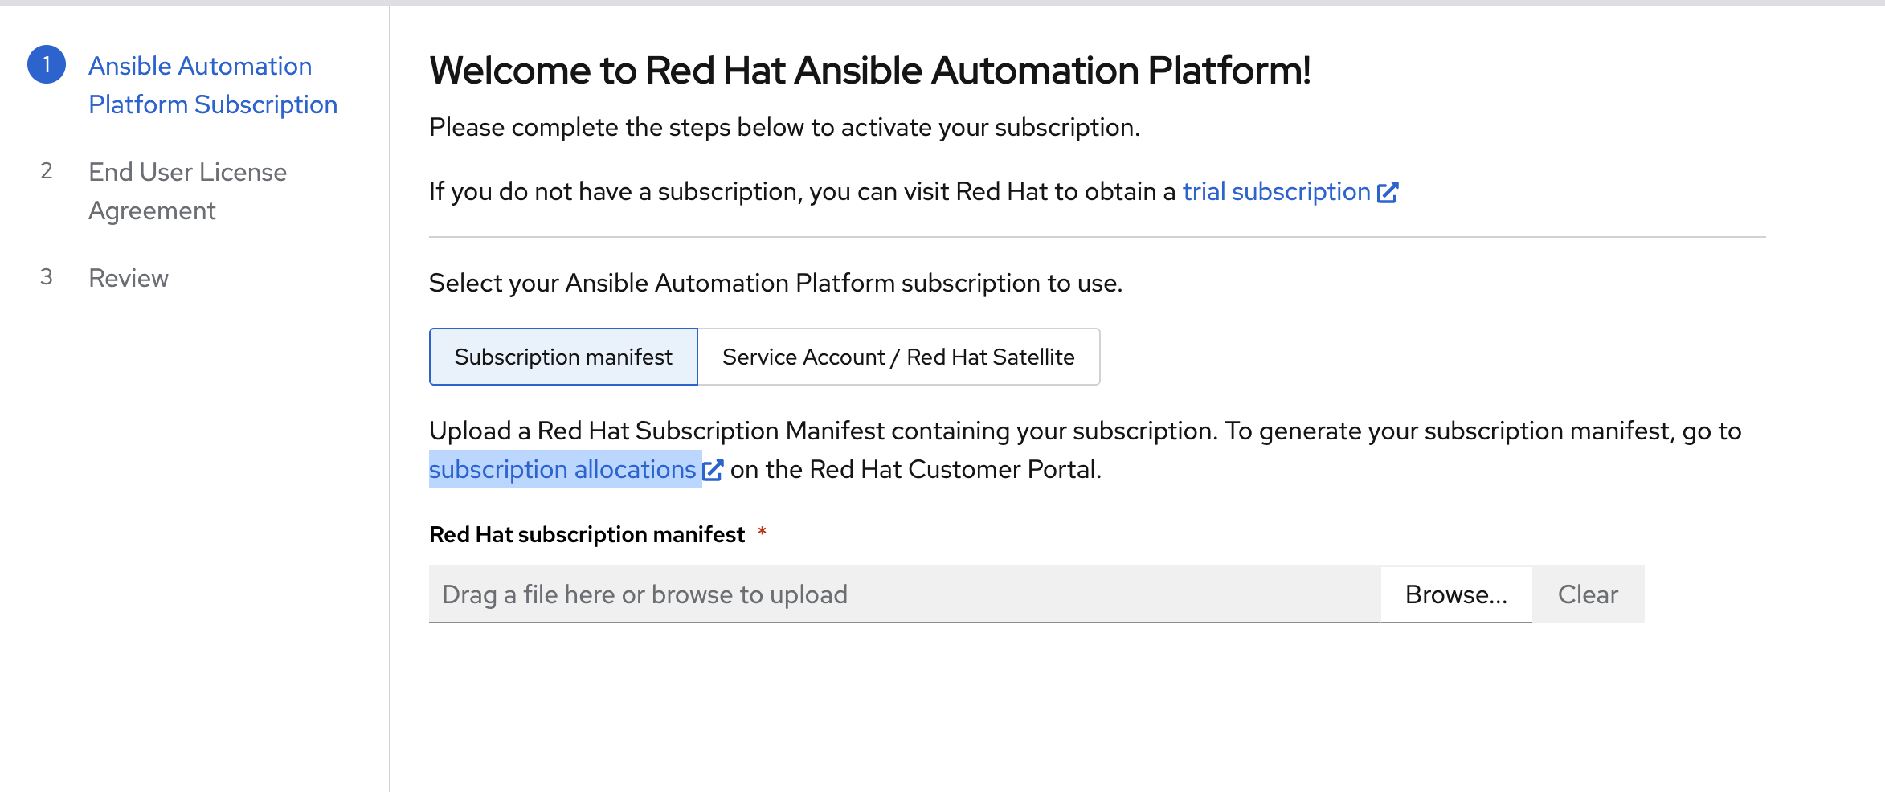Click 'Please complete the steps below' text
Screen dimensions: 1885x792
pos(784,128)
